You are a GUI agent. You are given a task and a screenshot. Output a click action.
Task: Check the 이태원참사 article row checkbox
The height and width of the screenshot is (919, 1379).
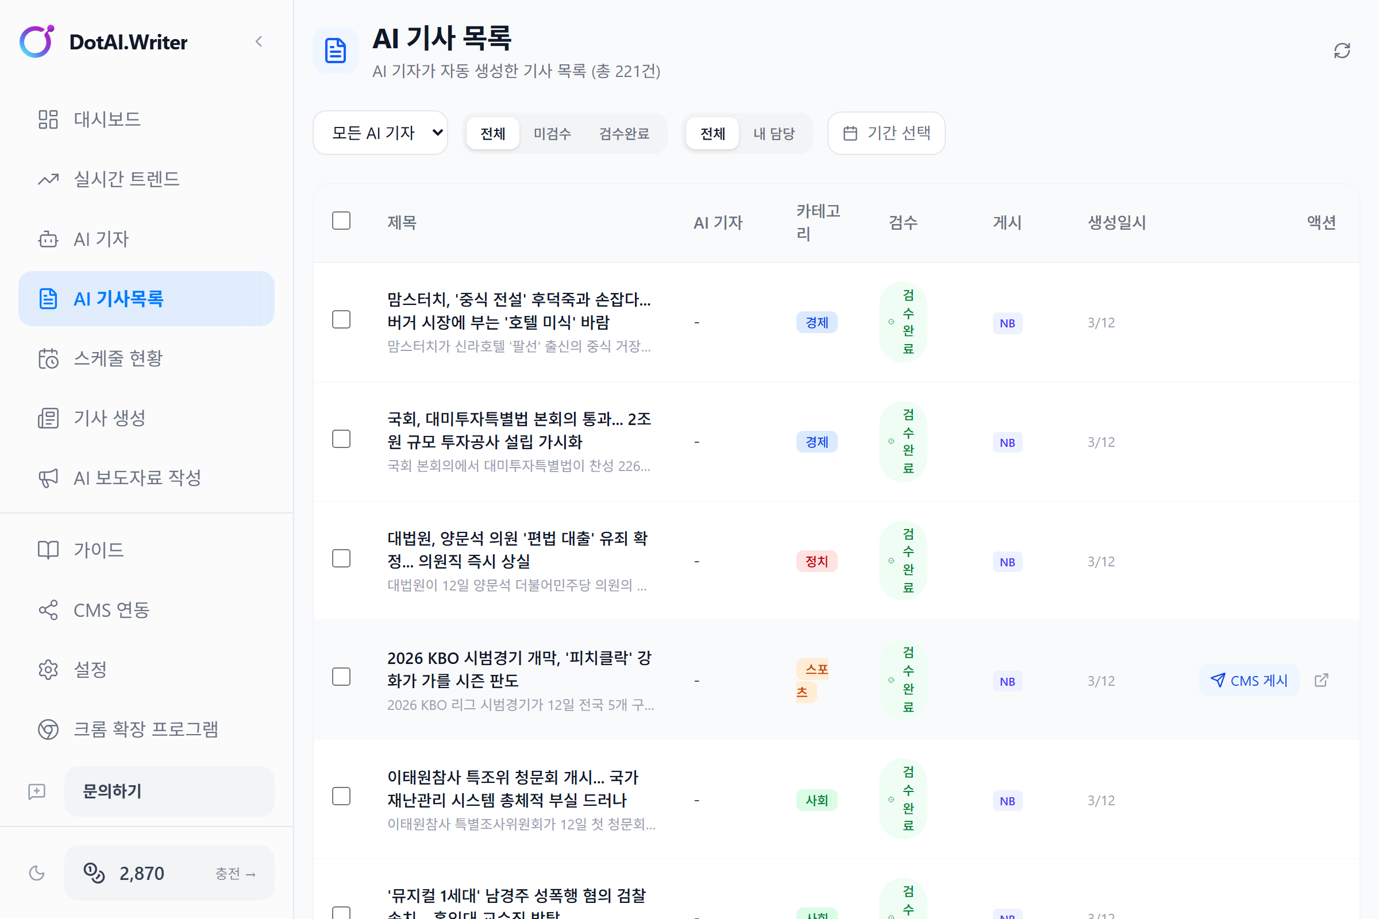point(341,797)
